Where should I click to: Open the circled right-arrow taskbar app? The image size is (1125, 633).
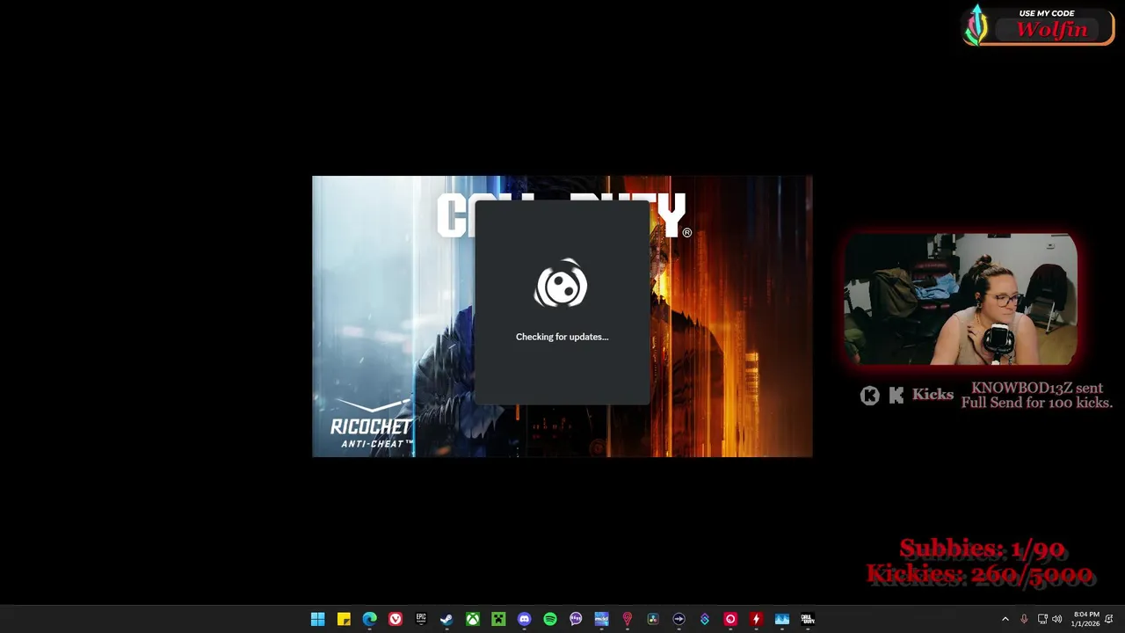click(679, 619)
